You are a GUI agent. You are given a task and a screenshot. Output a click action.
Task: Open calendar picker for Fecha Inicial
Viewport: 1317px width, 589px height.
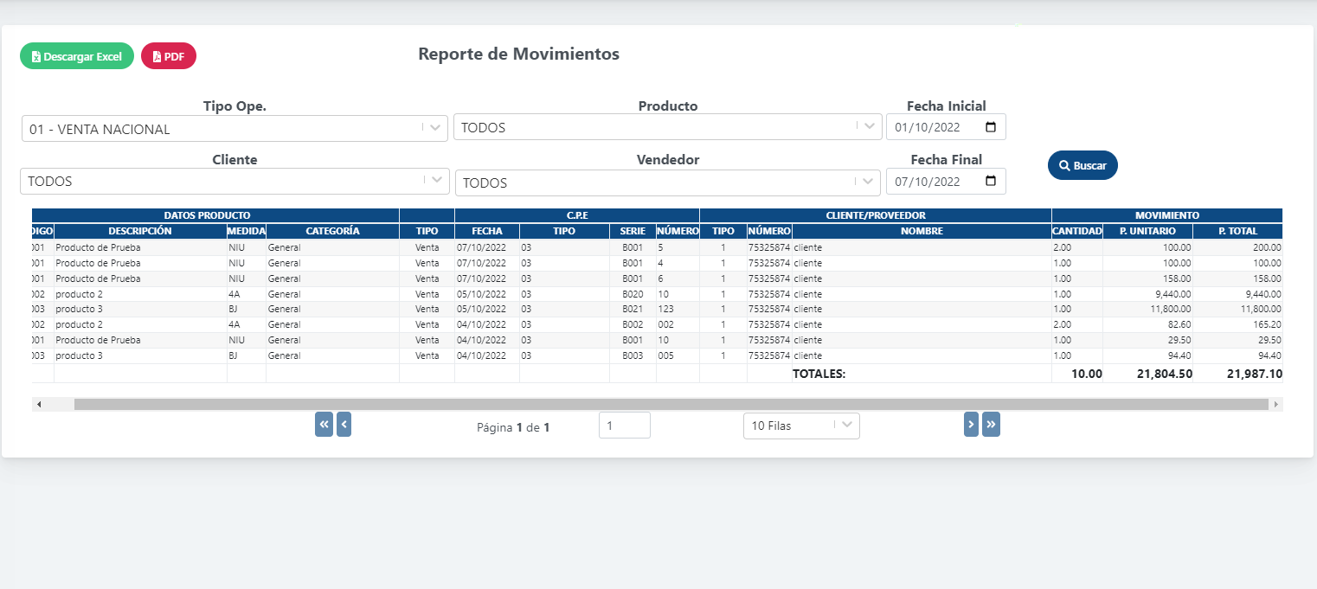991,127
